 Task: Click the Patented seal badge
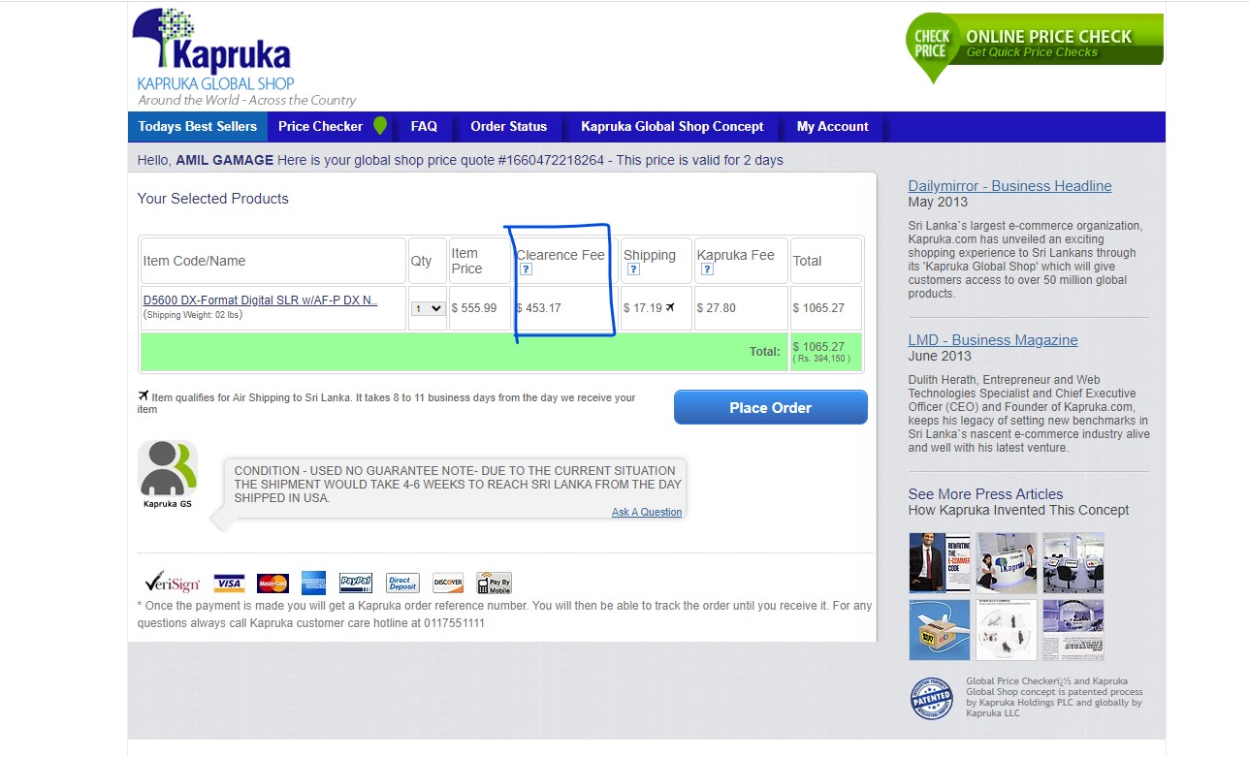(x=931, y=698)
